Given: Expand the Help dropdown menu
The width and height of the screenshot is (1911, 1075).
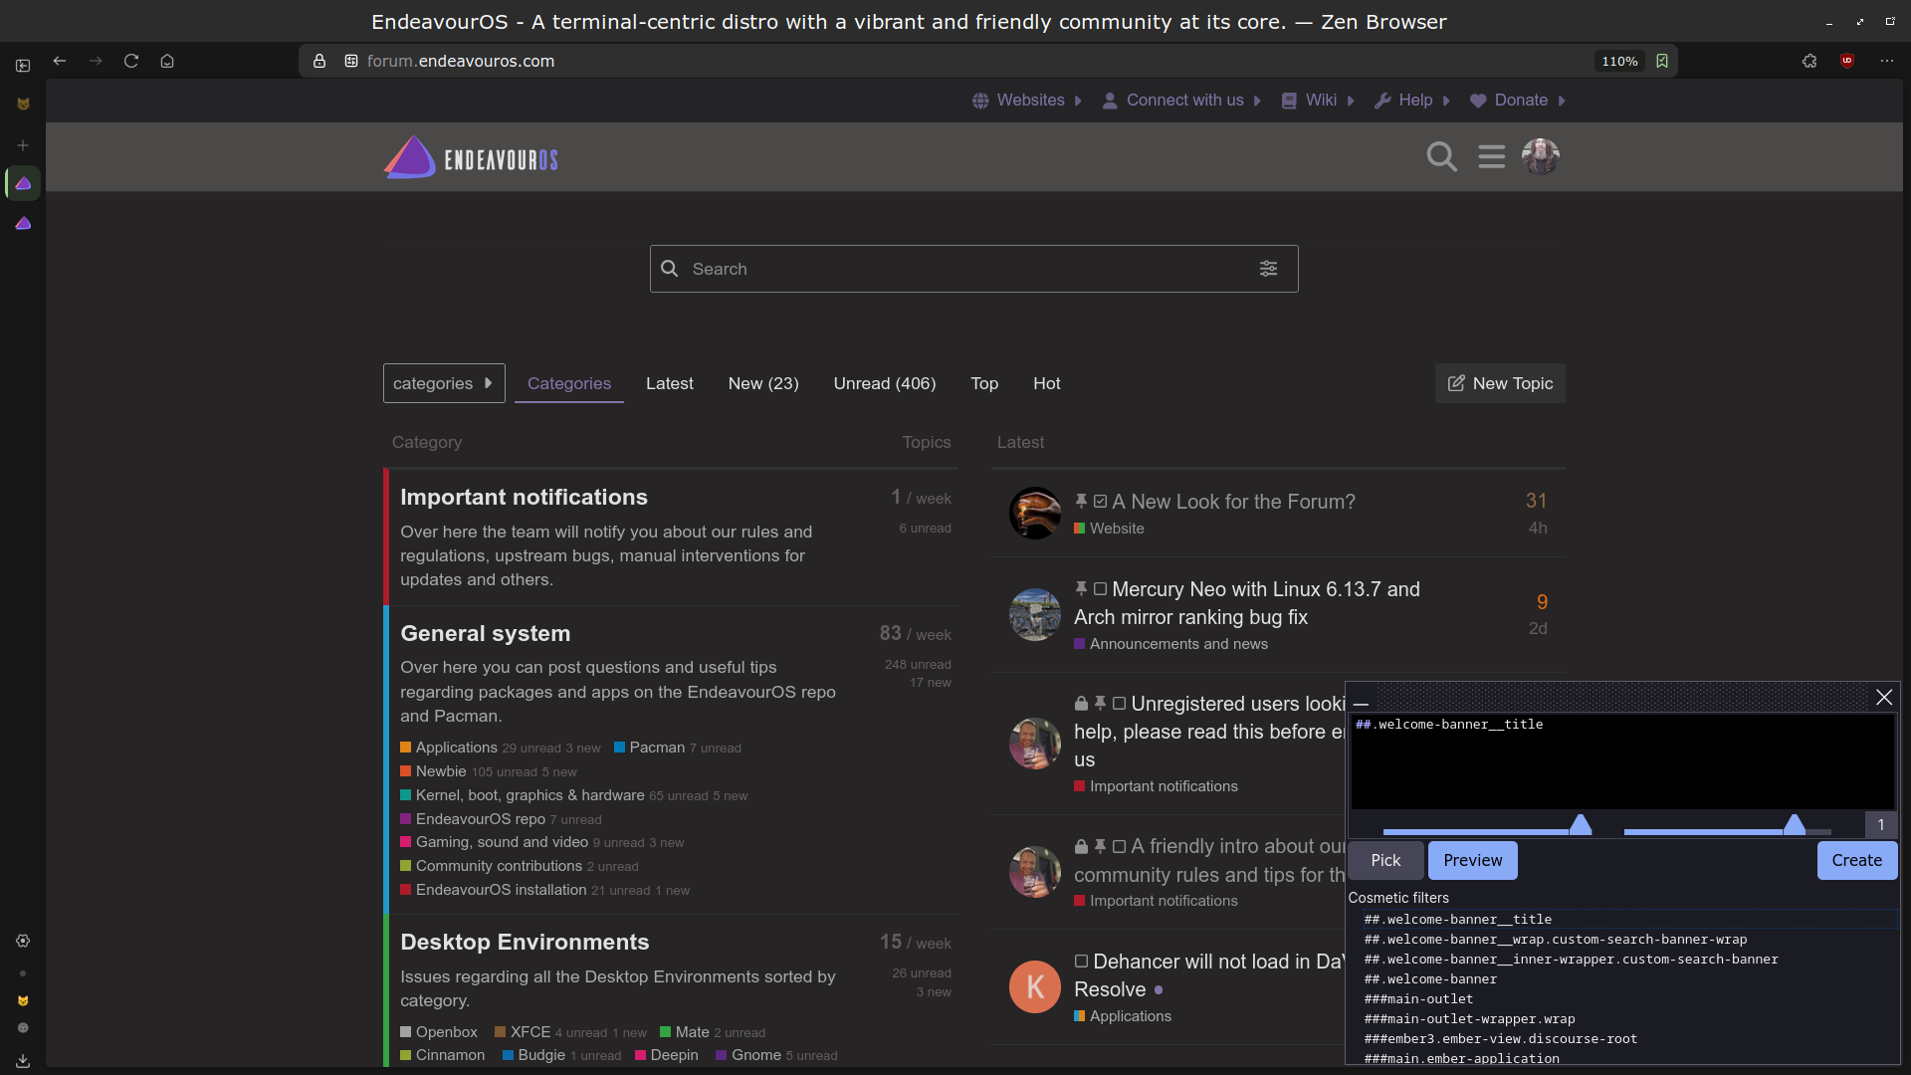Looking at the screenshot, I should 1412,101.
